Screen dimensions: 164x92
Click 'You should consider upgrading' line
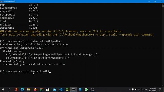click(77, 34)
